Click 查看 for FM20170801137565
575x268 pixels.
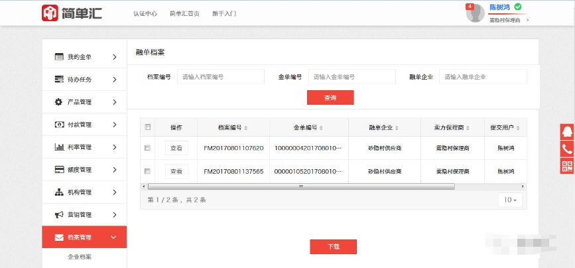pyautogui.click(x=176, y=171)
